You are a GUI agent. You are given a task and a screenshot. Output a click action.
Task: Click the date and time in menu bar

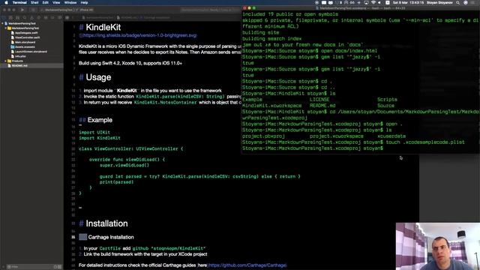click(408, 2)
